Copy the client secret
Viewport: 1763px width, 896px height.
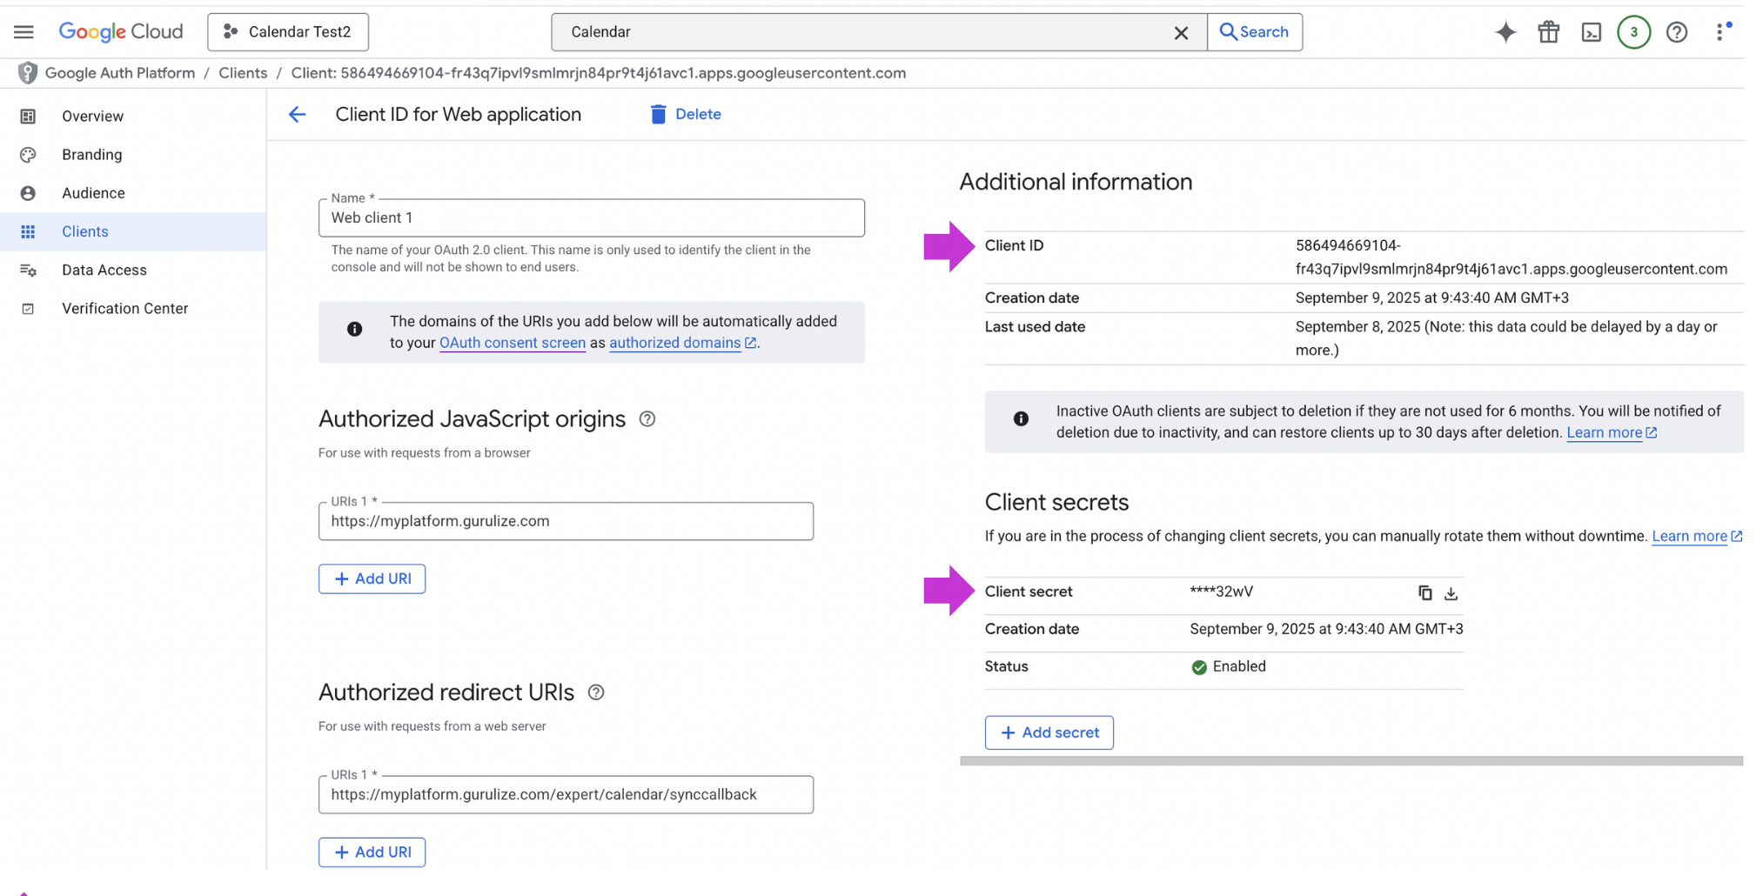coord(1425,592)
